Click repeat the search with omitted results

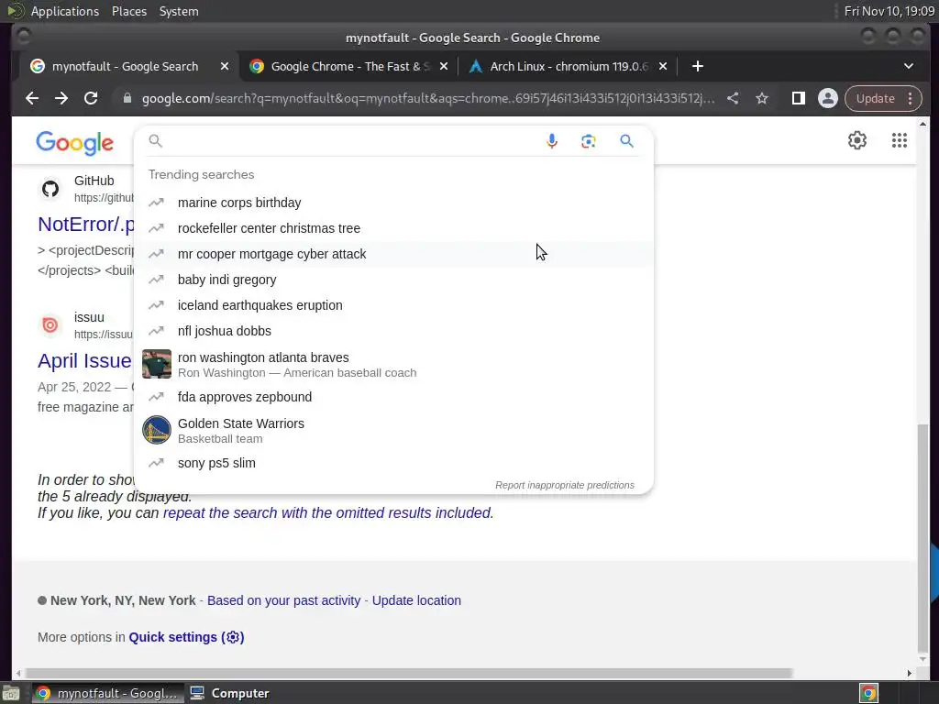tap(328, 513)
